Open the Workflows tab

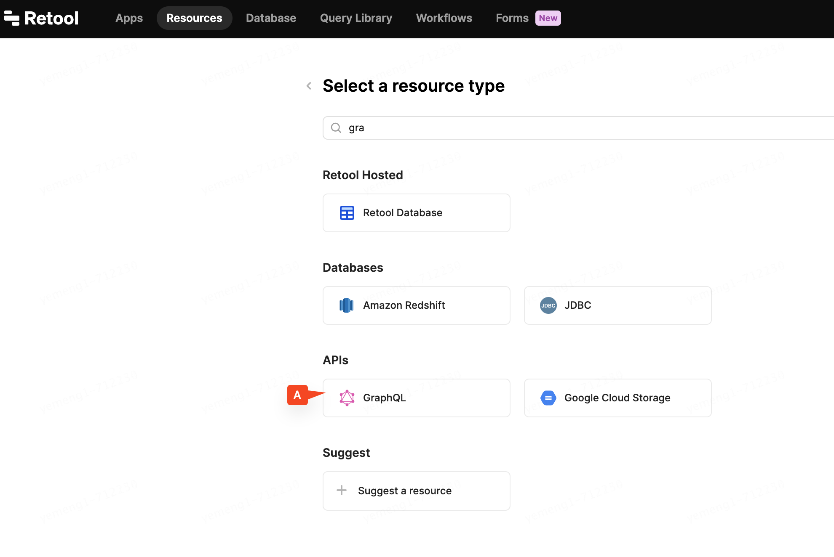click(444, 18)
